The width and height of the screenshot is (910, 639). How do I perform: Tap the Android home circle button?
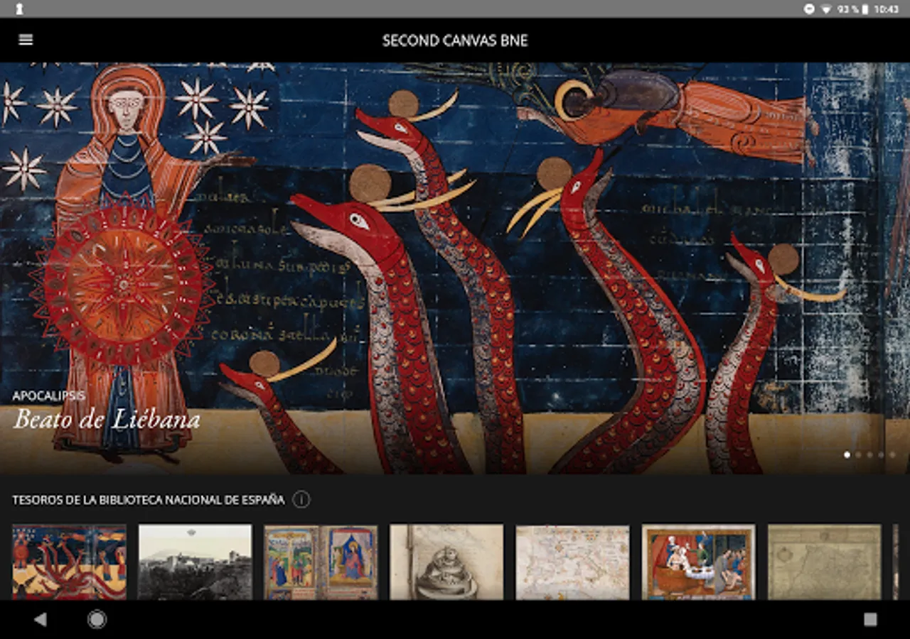[x=97, y=619]
